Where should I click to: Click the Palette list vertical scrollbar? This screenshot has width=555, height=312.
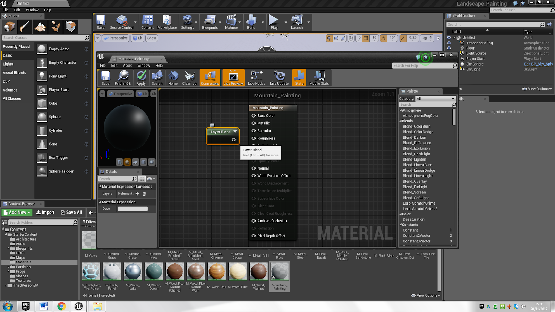(454, 118)
